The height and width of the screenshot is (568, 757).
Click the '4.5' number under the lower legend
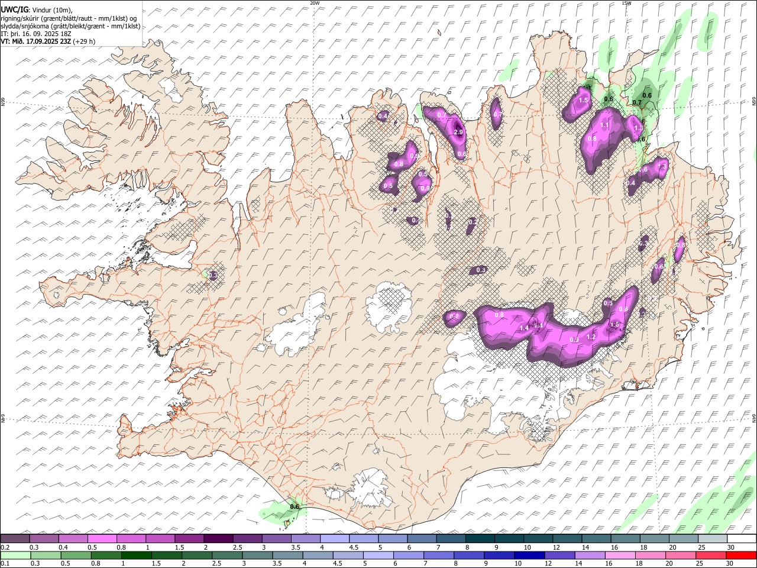click(337, 564)
